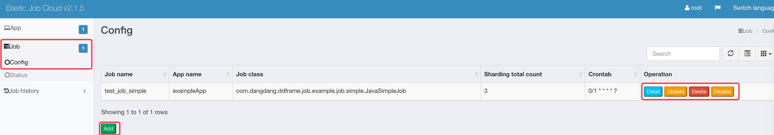Click Detail for test_job_simple
Screen dimensions: 774x135
[653, 91]
